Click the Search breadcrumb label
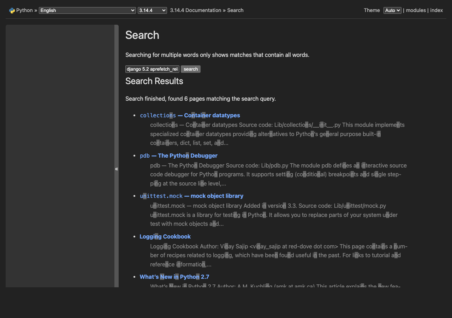The width and height of the screenshot is (452, 318). [235, 10]
